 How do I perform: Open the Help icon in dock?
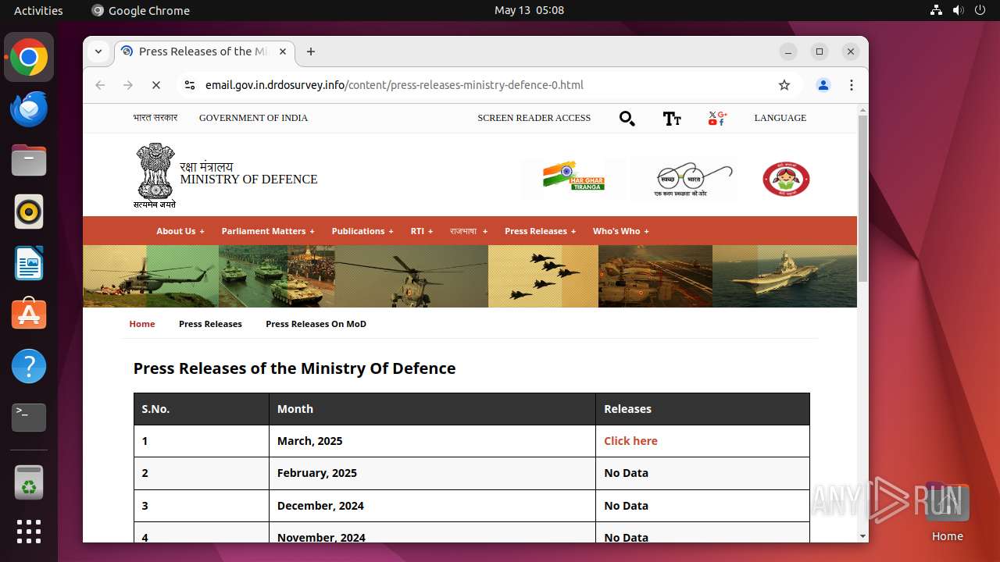(x=29, y=366)
